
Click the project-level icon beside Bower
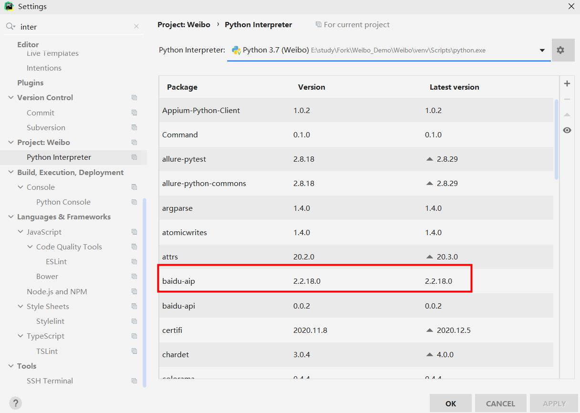[x=135, y=277]
